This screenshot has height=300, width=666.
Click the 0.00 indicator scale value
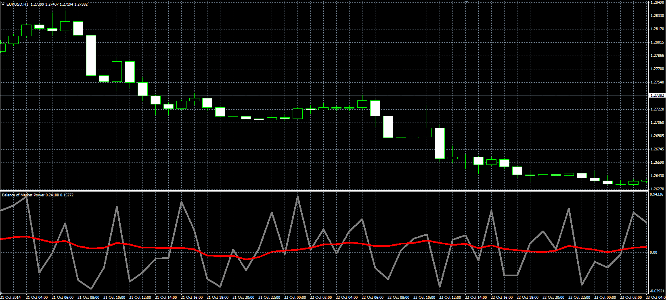654,252
